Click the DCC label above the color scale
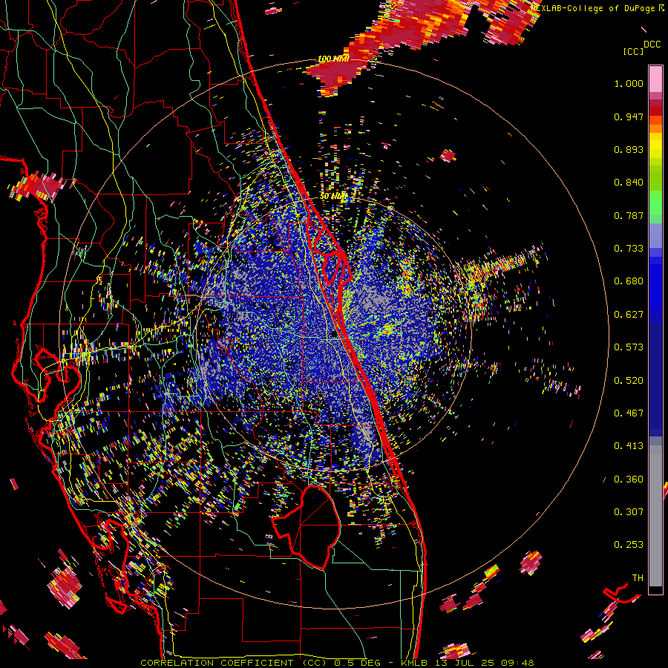 (x=652, y=45)
